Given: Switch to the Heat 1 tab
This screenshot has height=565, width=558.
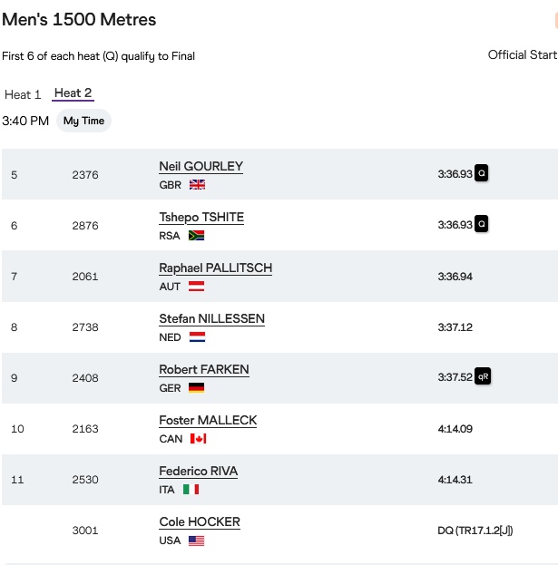Looking at the screenshot, I should [23, 94].
